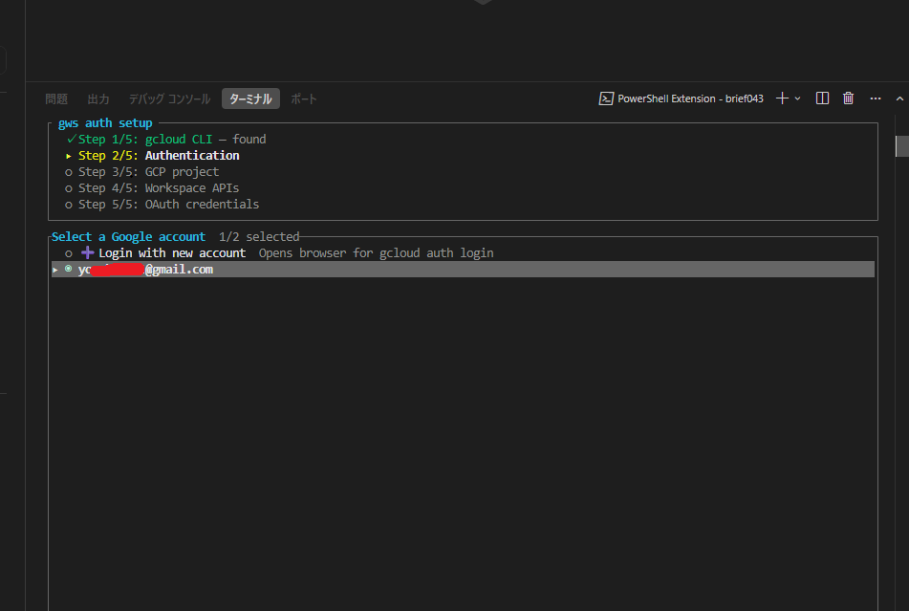Open the terminal panel's more actions ellipsis
Viewport: 909px width, 611px height.
[875, 98]
